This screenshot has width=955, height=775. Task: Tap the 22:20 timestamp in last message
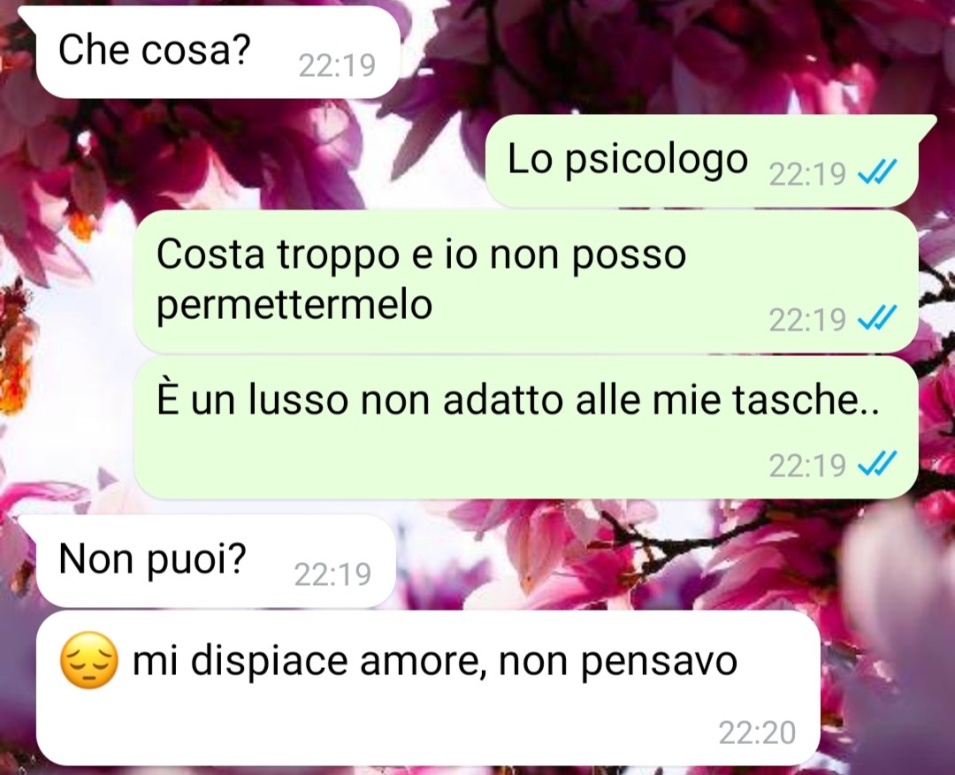(757, 733)
